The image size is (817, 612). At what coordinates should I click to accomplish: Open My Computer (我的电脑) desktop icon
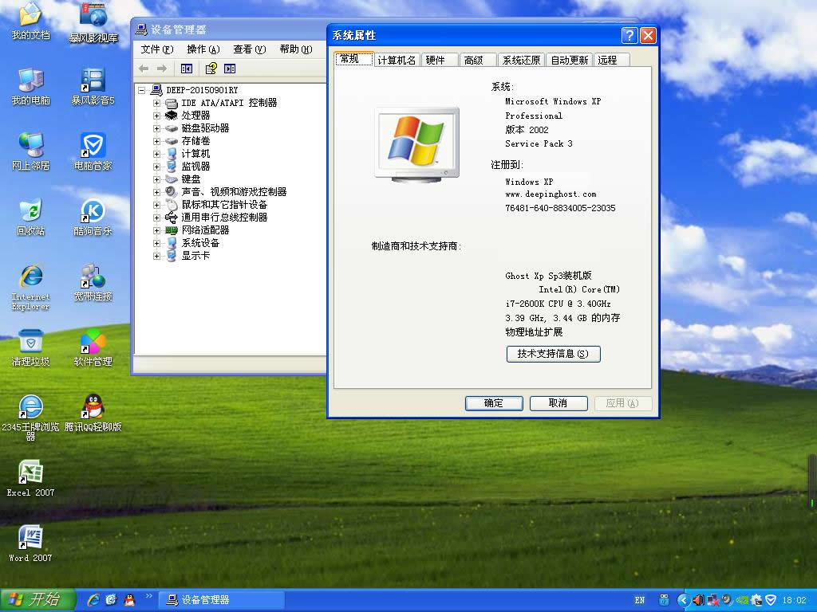(x=30, y=86)
